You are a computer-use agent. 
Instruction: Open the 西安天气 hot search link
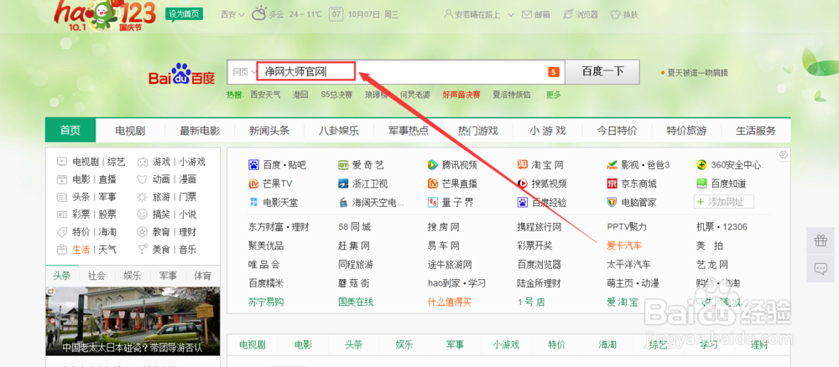[x=265, y=95]
